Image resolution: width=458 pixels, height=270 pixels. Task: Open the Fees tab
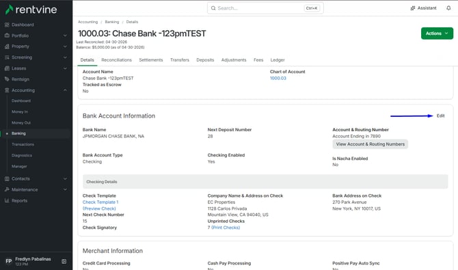click(x=258, y=60)
